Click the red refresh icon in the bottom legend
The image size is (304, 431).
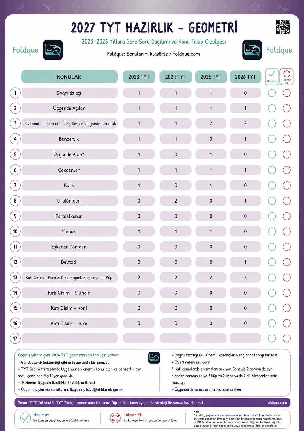point(115,418)
